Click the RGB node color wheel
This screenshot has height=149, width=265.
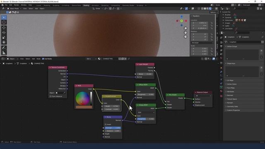(82, 99)
